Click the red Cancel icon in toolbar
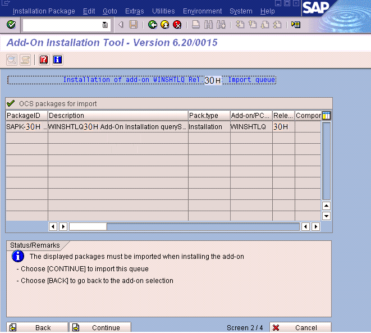371x333 pixels. tap(177, 25)
